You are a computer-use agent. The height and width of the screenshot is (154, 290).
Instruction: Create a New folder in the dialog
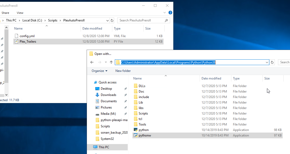click(x=123, y=71)
